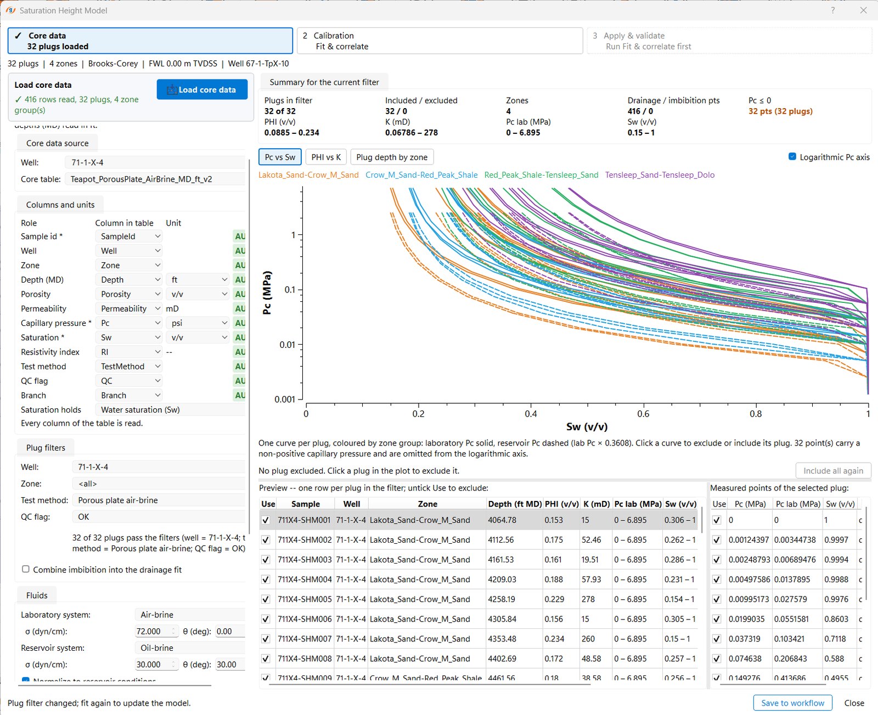Untick Use for plug 711X4-SHM004

(x=266, y=579)
